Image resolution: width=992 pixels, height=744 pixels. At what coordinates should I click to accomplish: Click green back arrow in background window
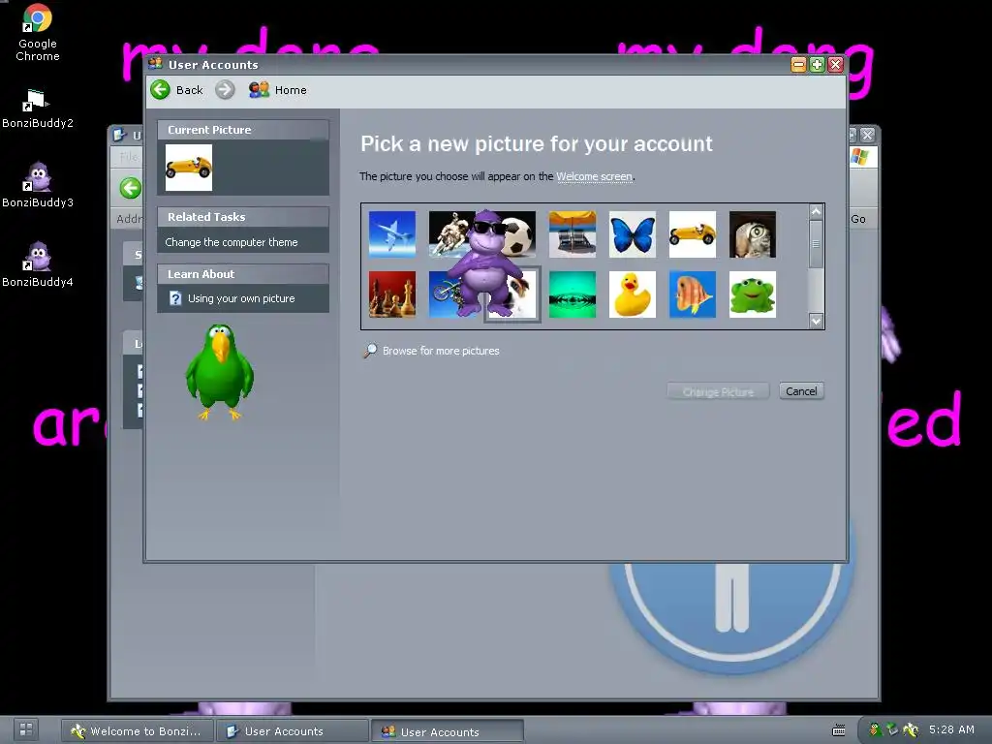click(131, 188)
